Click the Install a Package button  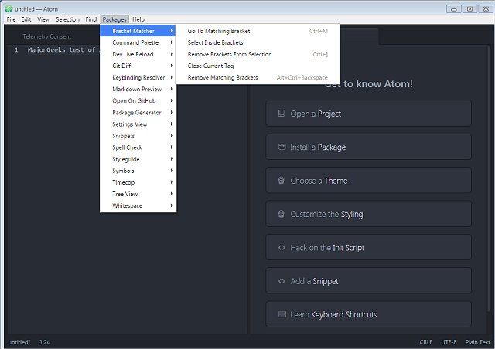click(368, 147)
